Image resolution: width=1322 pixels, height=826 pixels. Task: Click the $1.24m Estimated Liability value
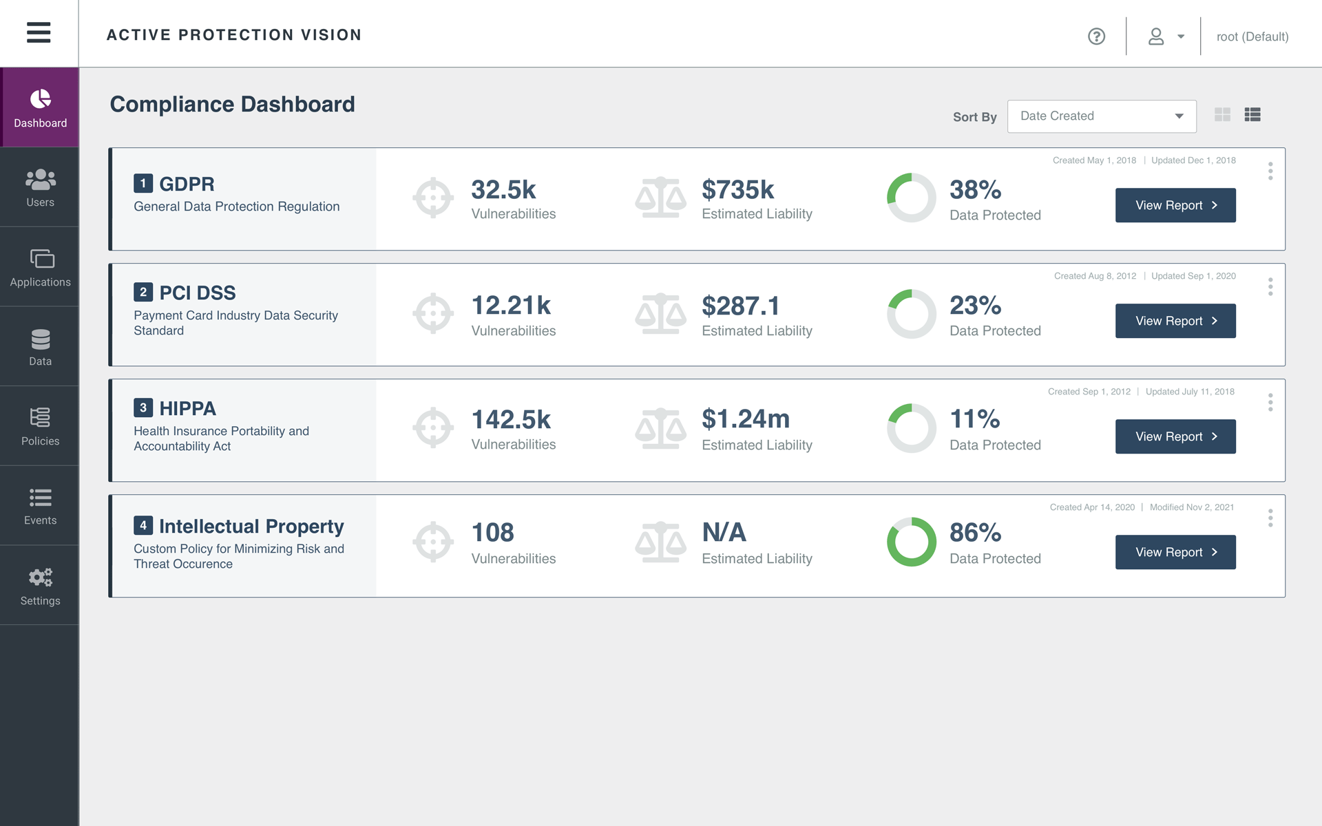coord(746,419)
